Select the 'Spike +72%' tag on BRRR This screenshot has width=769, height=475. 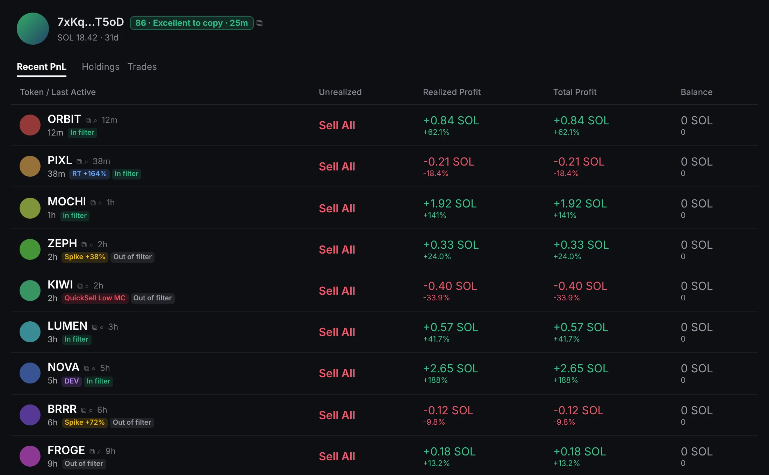[85, 423]
